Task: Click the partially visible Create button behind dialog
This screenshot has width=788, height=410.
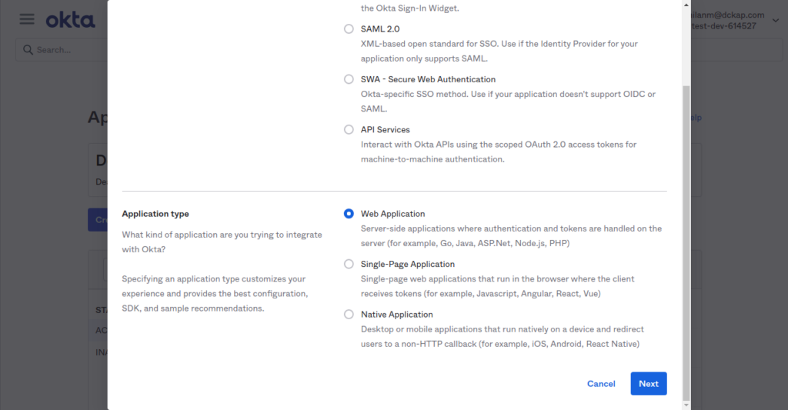Action: tap(98, 220)
